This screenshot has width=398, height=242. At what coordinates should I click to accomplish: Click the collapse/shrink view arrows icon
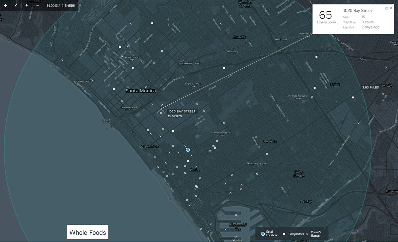(x=16, y=5)
